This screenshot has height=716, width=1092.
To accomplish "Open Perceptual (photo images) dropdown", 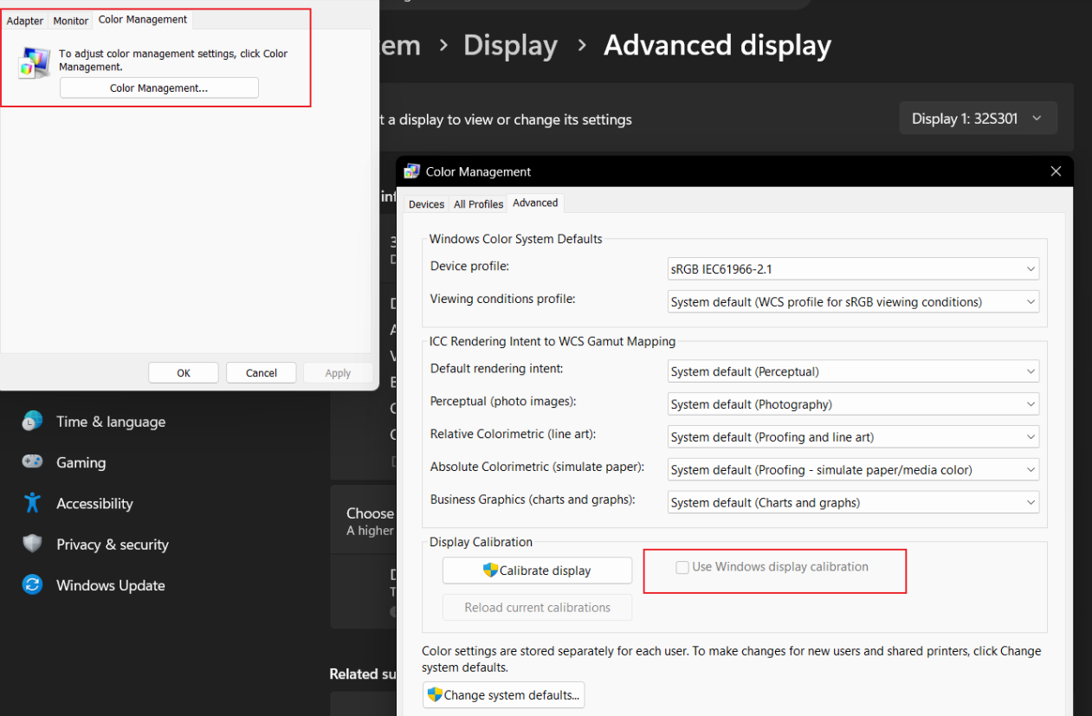I will [x=854, y=404].
